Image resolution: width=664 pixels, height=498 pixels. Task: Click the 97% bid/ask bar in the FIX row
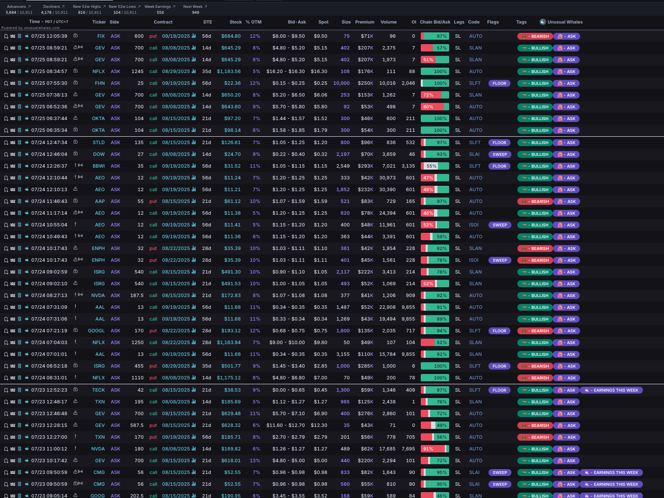coord(435,36)
